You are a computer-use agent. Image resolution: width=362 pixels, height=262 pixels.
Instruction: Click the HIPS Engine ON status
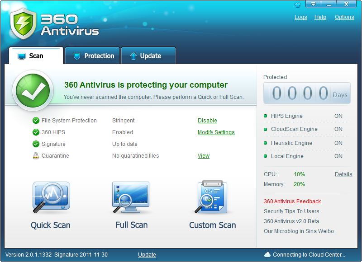pyautogui.click(x=338, y=116)
